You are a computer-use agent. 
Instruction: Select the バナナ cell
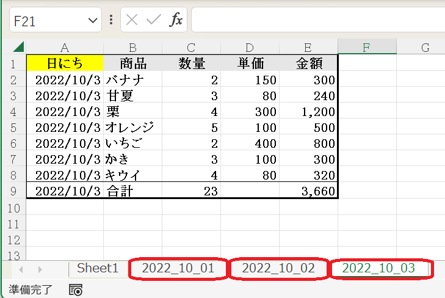(x=132, y=79)
